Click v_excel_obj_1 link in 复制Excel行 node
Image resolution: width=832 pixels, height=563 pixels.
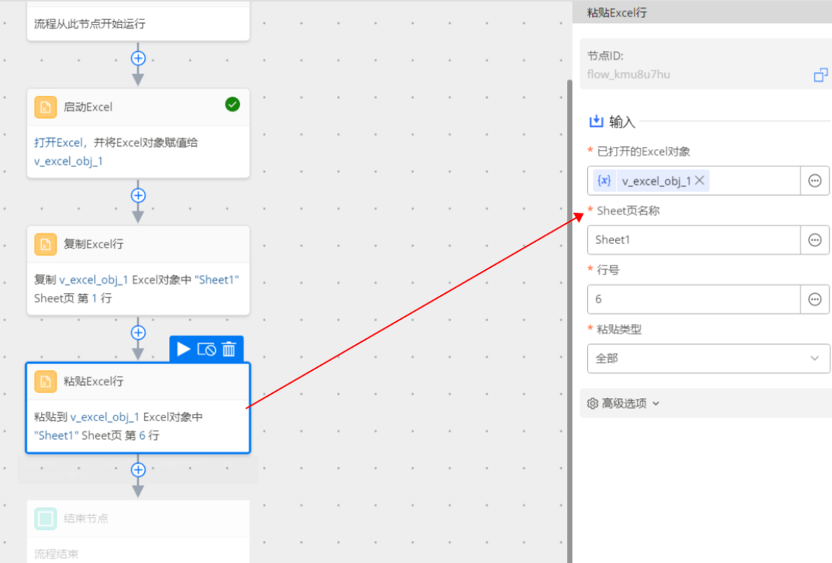94,280
